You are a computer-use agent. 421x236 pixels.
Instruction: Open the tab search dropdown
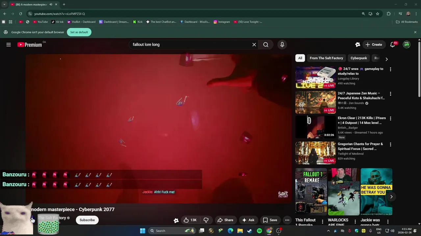coord(4,4)
